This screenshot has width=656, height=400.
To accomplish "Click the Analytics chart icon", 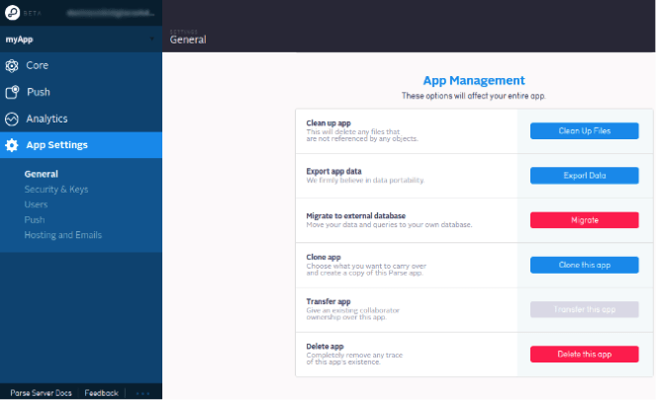I will point(12,119).
